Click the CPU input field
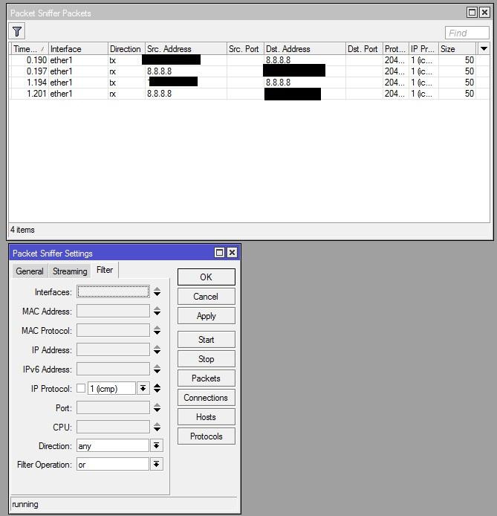497x516 pixels. coord(113,427)
